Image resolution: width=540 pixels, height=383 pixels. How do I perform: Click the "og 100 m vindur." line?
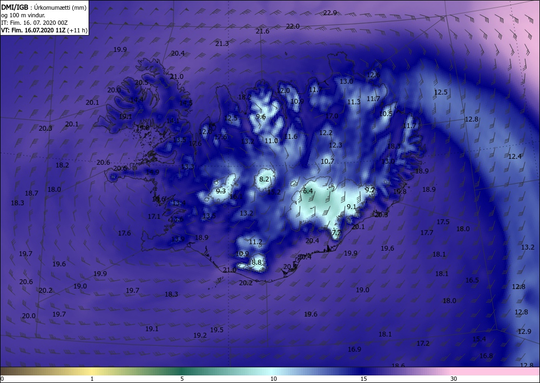tap(23, 15)
